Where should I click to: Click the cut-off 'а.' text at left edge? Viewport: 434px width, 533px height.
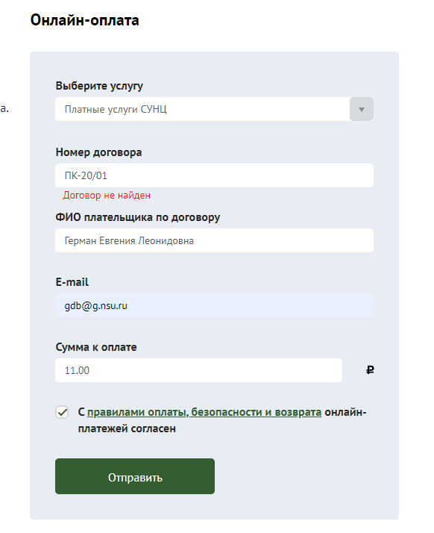click(x=4, y=109)
